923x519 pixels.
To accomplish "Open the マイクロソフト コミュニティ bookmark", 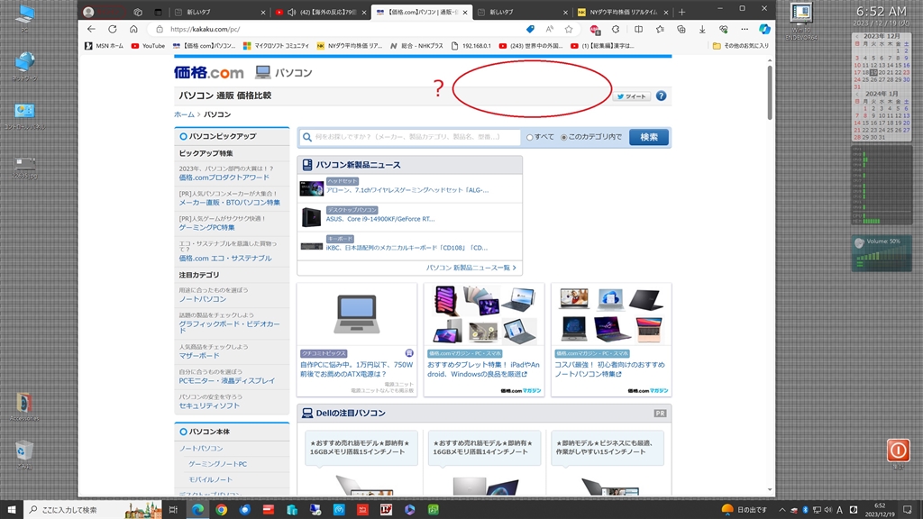I will (x=277, y=45).
